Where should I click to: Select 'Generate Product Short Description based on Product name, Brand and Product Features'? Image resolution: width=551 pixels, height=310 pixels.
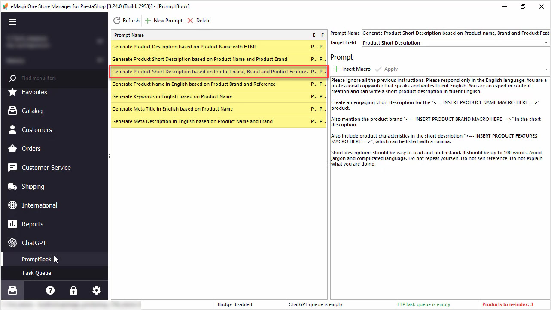coord(219,72)
